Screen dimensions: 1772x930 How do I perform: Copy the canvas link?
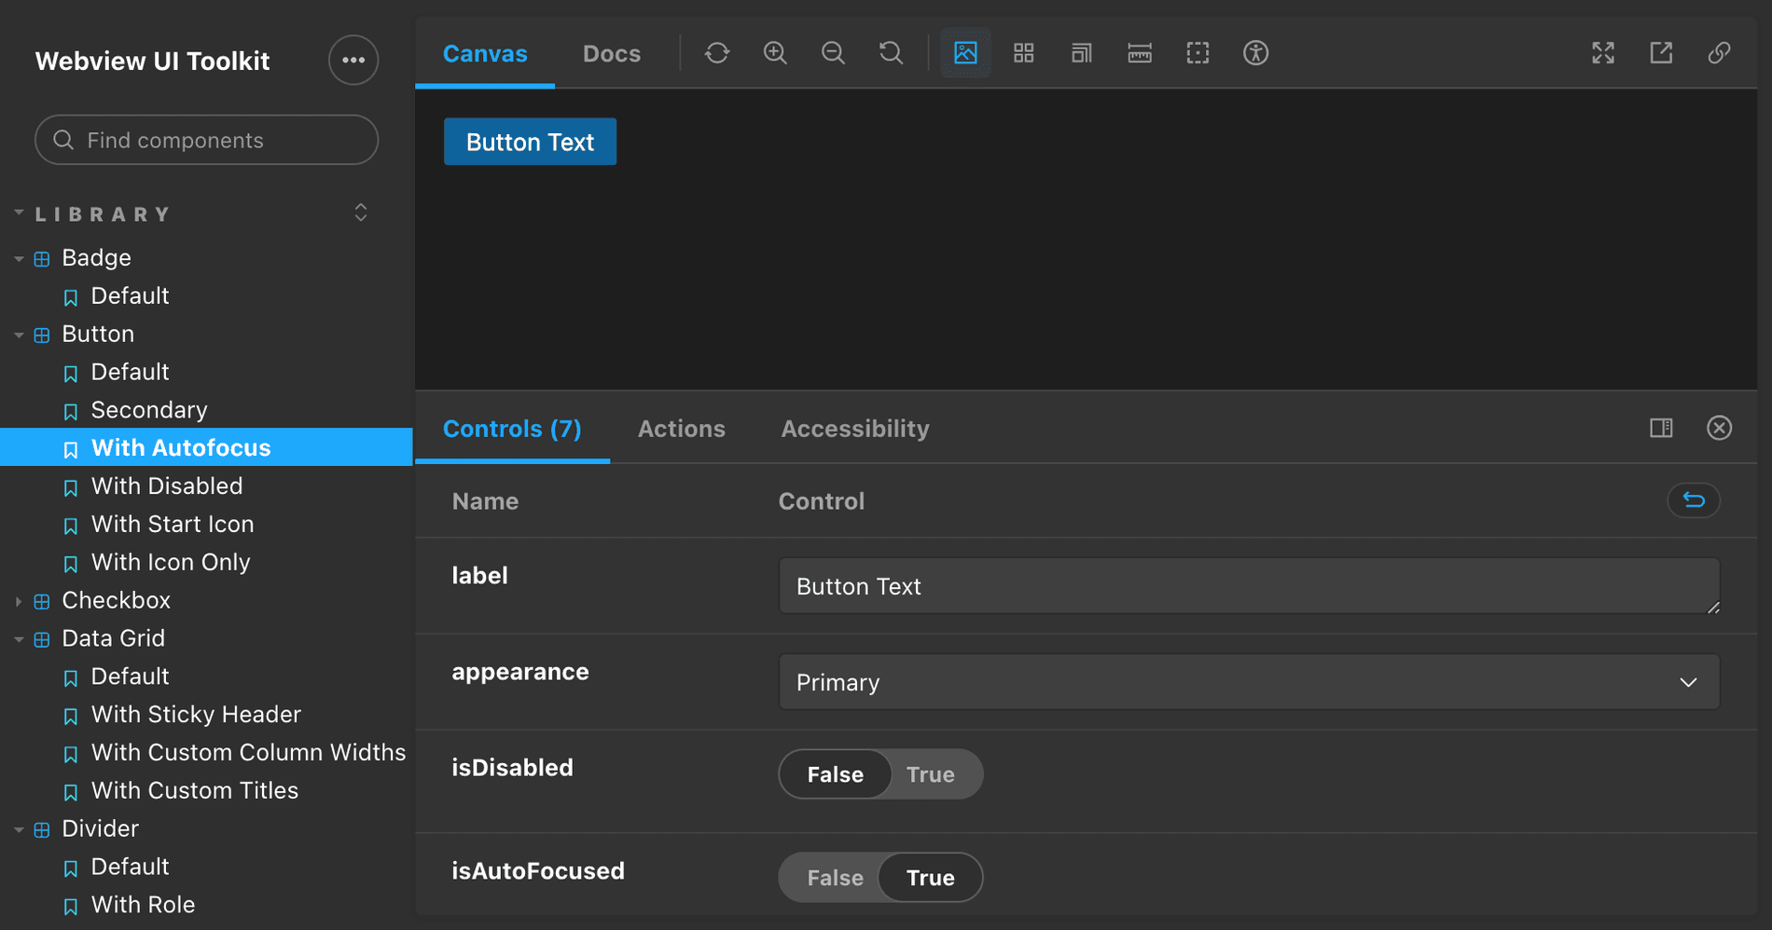[x=1719, y=53]
